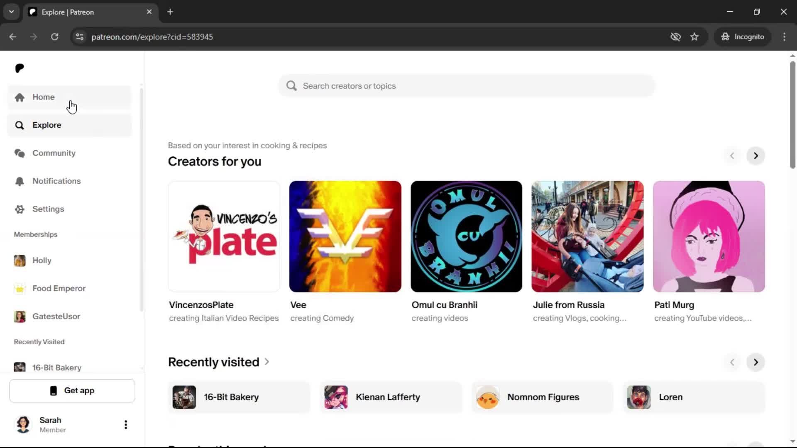Click the address bar URL
The image size is (797, 448).
[x=152, y=37]
